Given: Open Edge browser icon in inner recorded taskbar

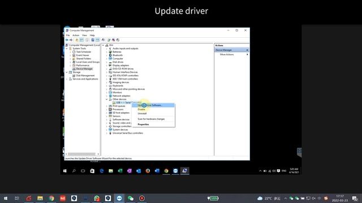Looking at the screenshot, I should tap(102, 171).
